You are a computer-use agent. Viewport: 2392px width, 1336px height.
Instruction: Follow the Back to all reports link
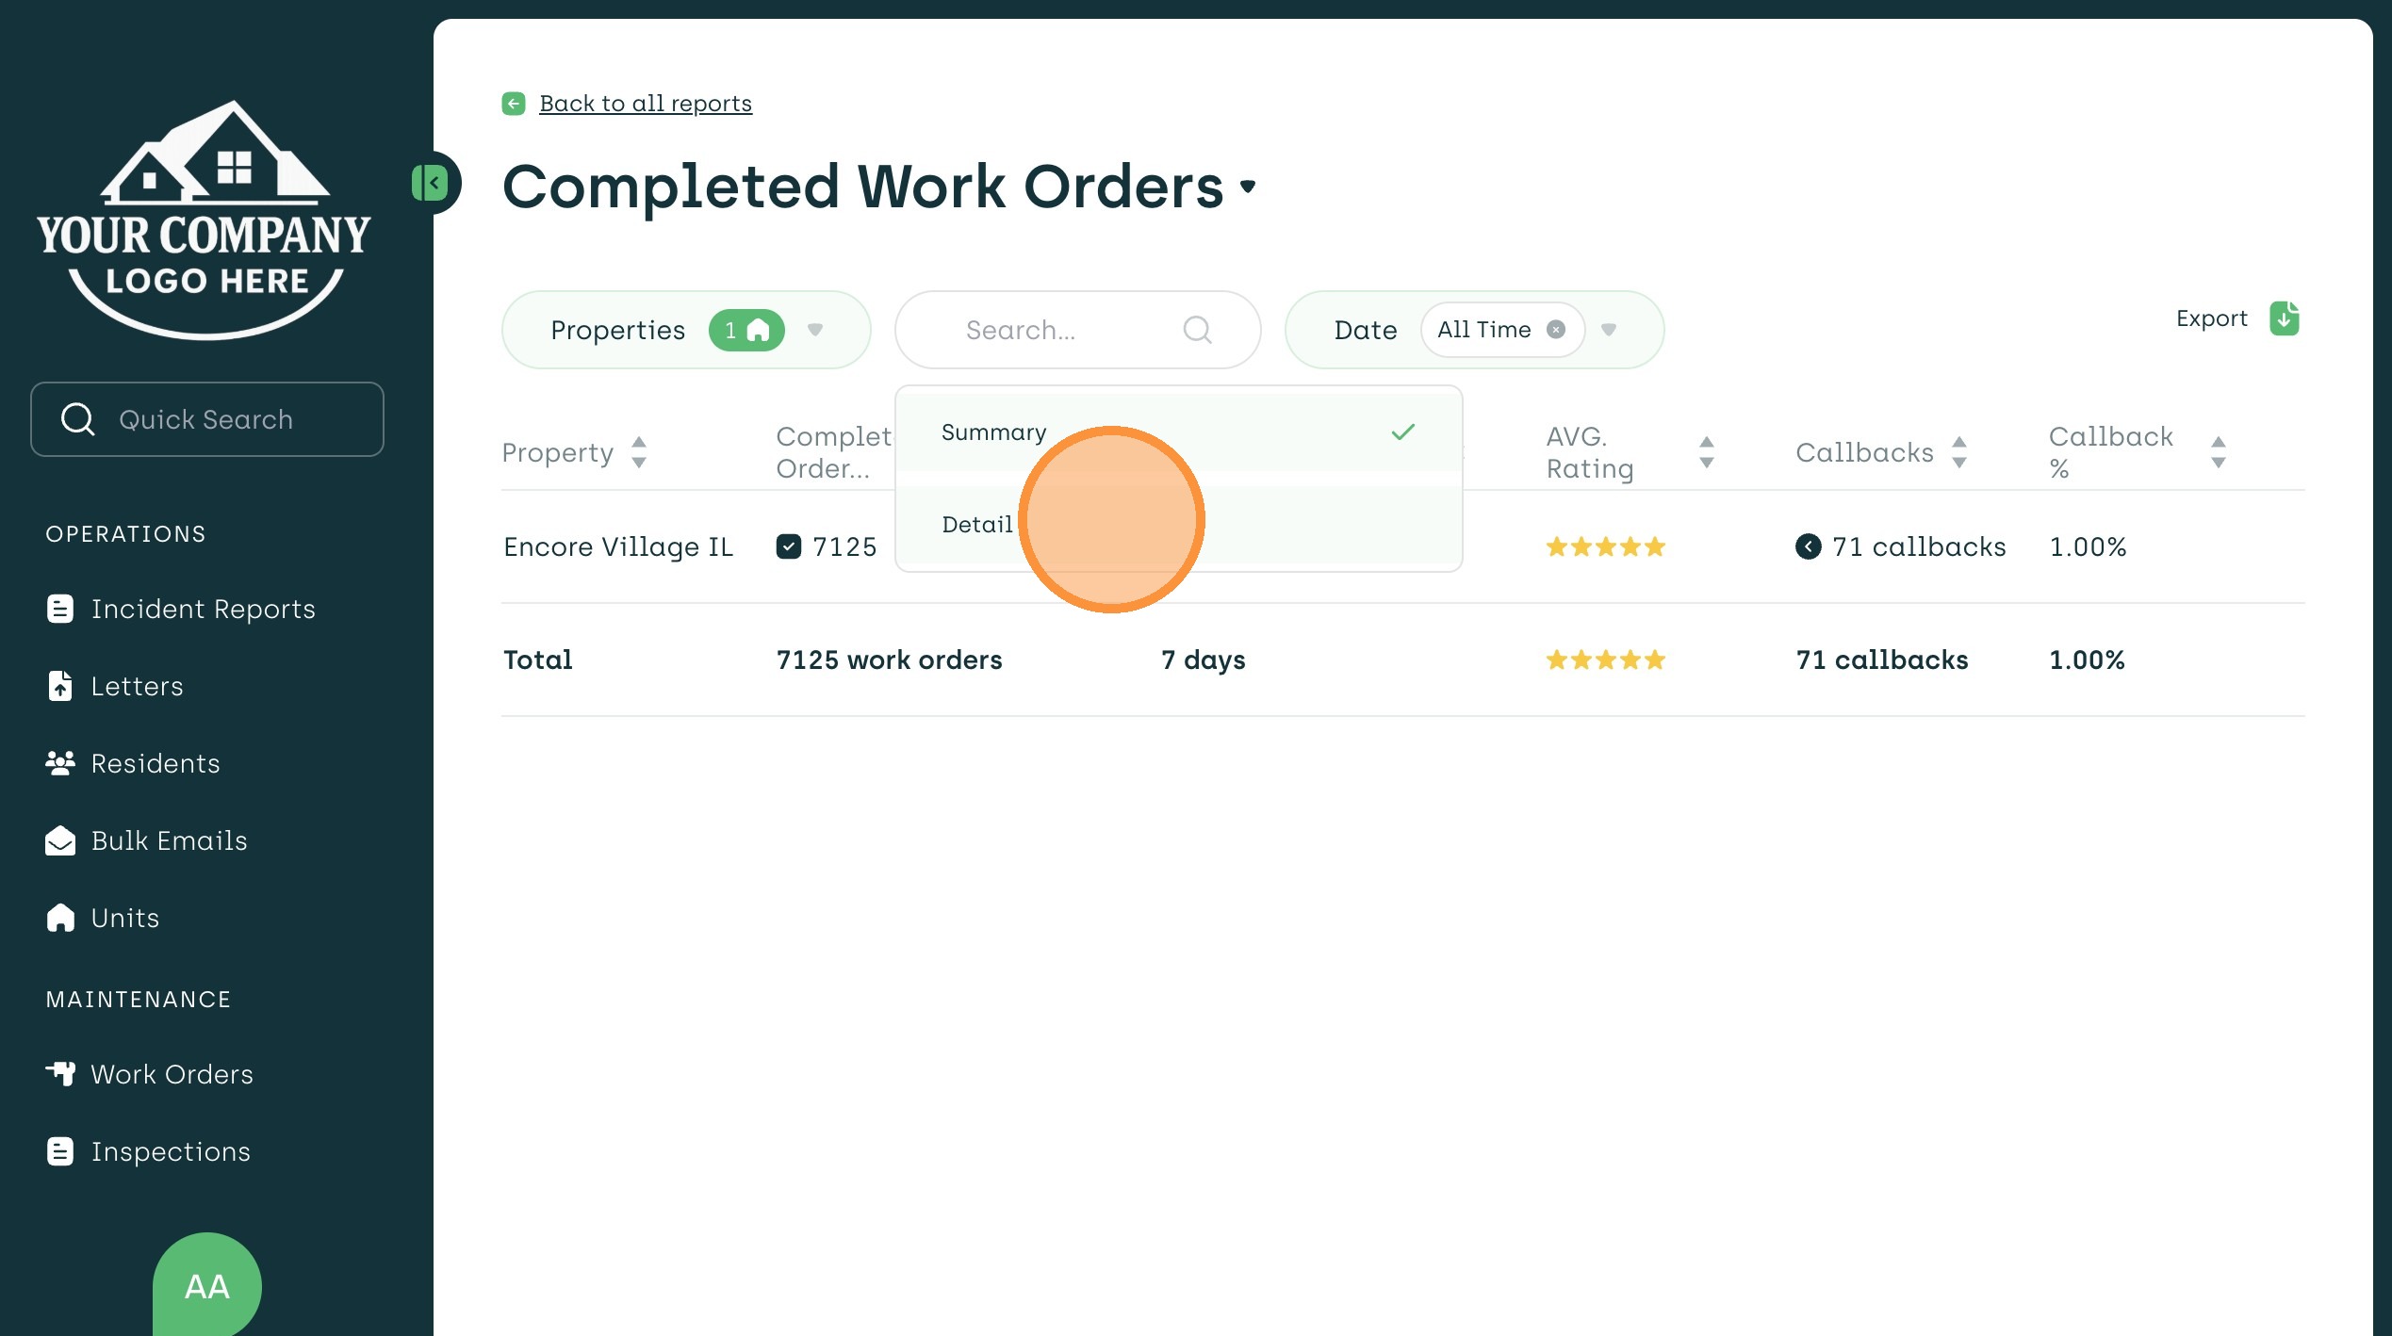[x=646, y=104]
